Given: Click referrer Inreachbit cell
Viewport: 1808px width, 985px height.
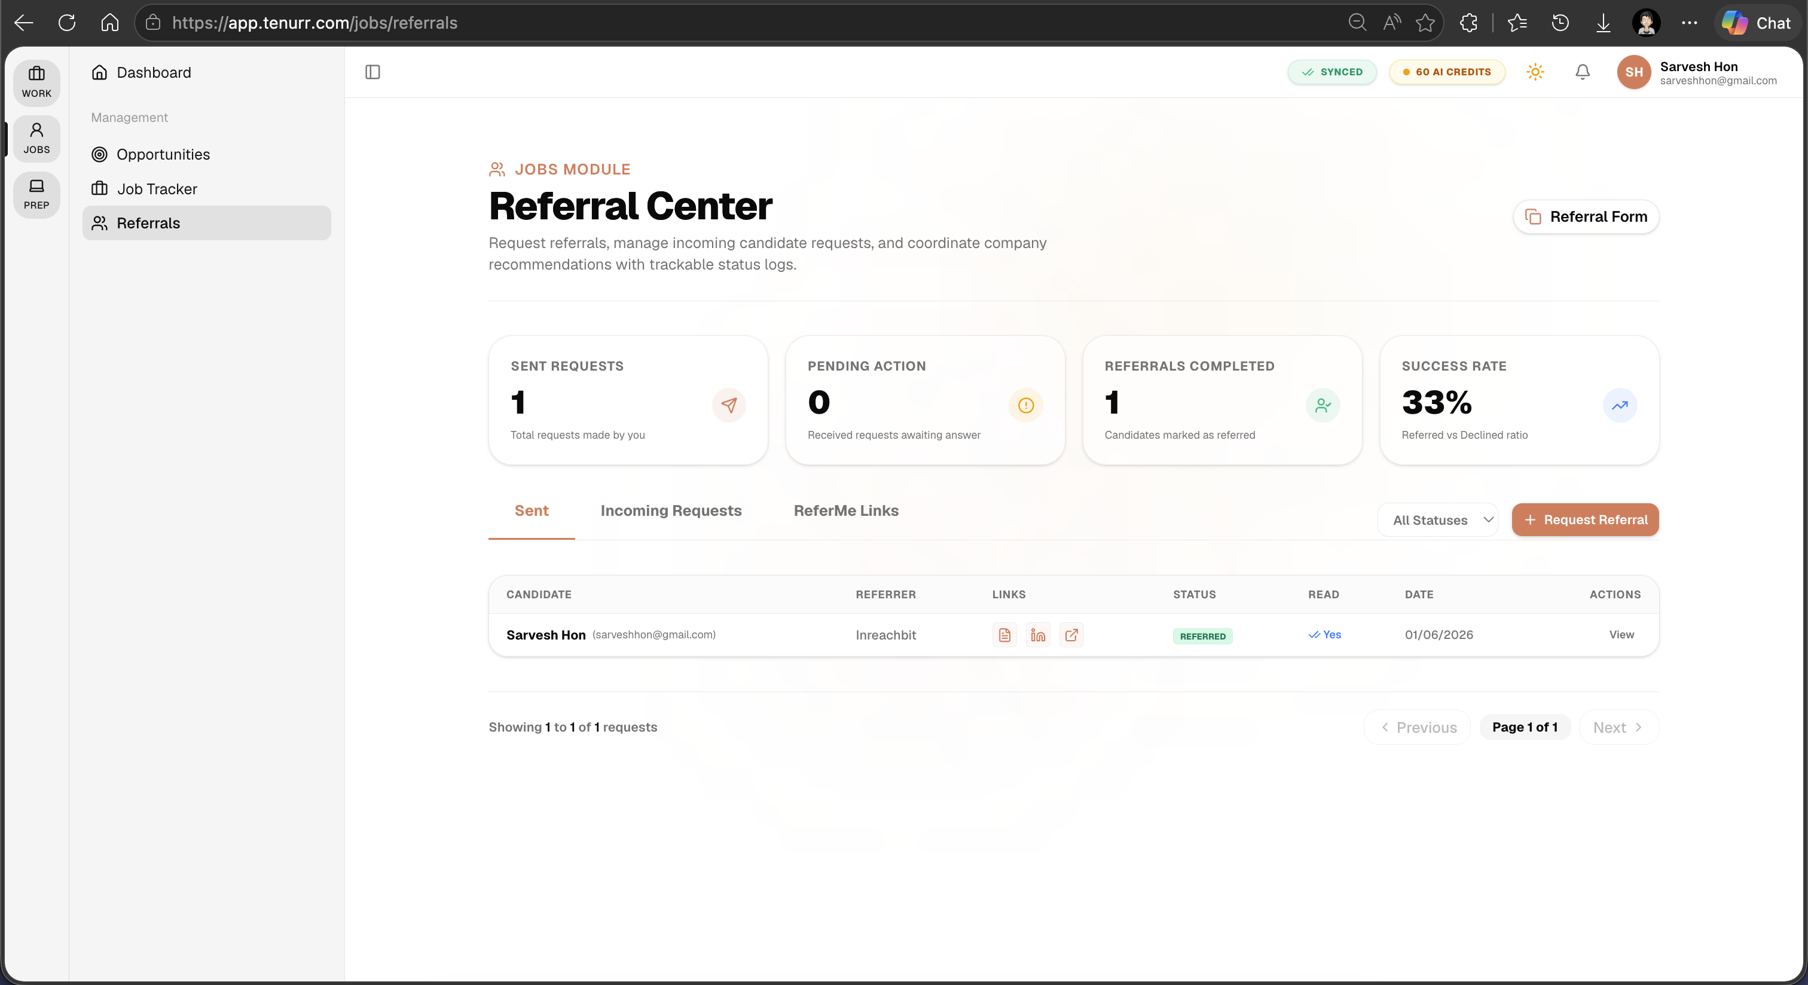Looking at the screenshot, I should tap(885, 635).
